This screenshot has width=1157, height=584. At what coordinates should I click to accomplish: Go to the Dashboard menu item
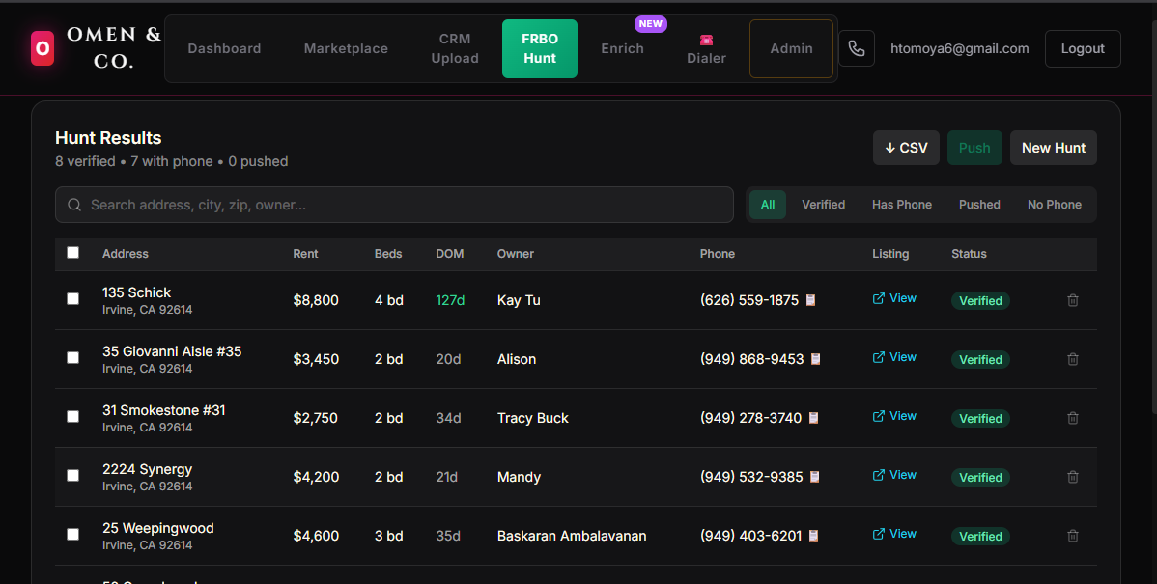pos(224,47)
